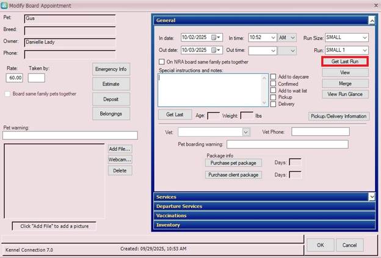
Task: Expand the Vet selection dropdown
Action: (245, 131)
